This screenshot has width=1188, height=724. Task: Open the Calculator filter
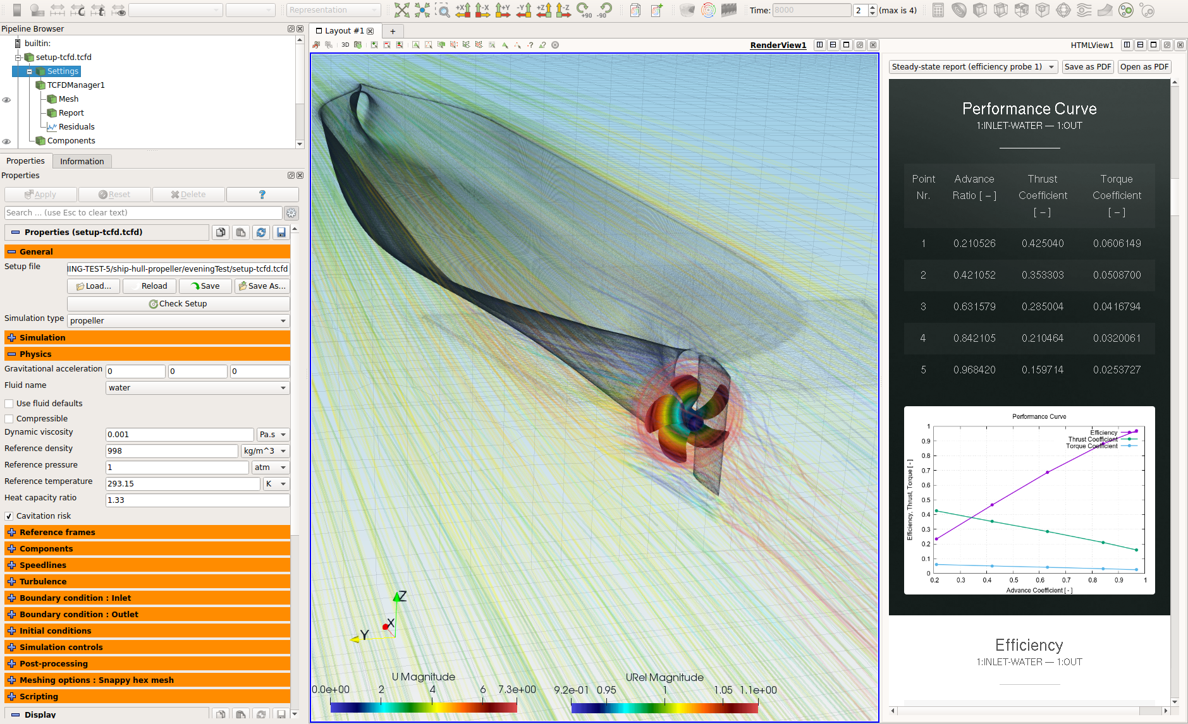pyautogui.click(x=938, y=10)
